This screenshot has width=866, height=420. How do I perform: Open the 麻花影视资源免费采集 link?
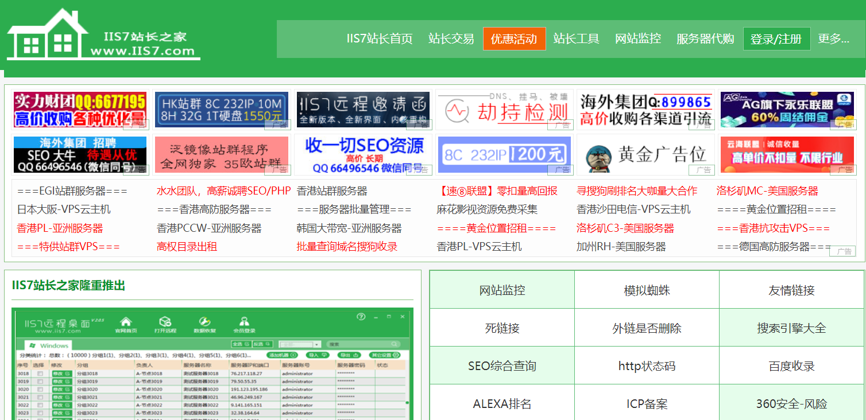click(487, 209)
